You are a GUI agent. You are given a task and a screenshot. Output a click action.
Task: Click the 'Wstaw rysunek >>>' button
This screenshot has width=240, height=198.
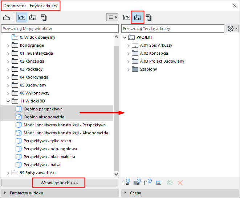60,183
